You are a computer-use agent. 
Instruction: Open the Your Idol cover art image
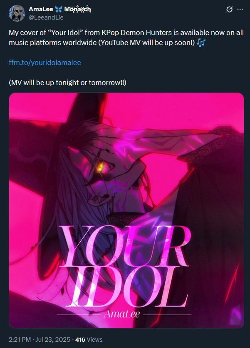click(126, 210)
